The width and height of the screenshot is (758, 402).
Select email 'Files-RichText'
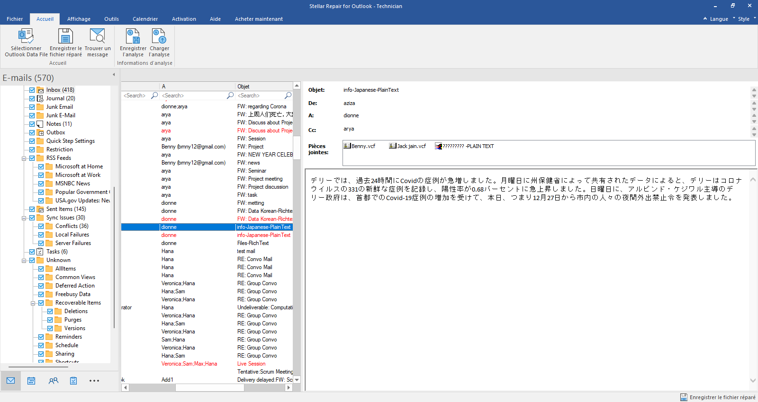(207, 243)
